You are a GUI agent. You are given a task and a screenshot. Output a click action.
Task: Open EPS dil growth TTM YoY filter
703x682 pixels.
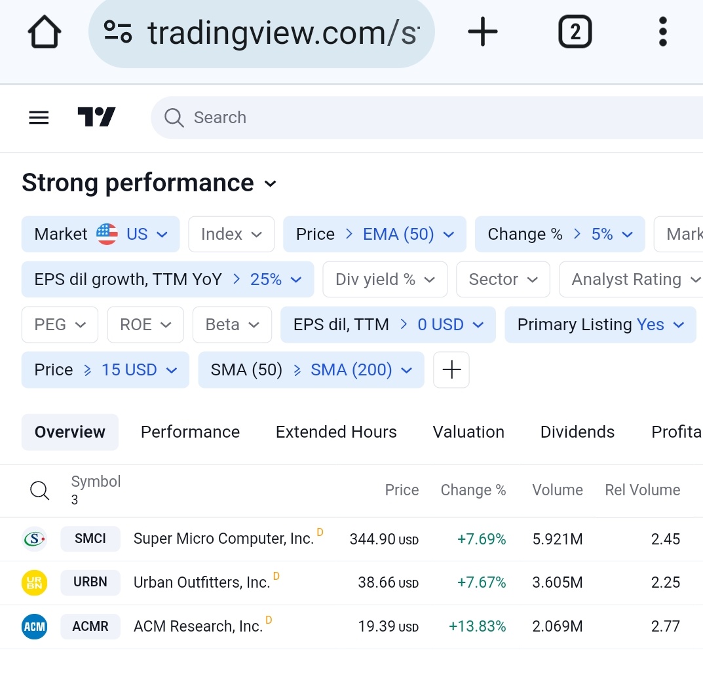tap(168, 279)
